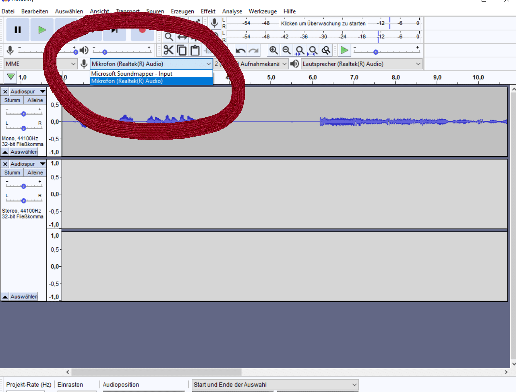Screen dimensions: 516x392
Task: Click the speaker icon beside playback device
Action: click(295, 64)
